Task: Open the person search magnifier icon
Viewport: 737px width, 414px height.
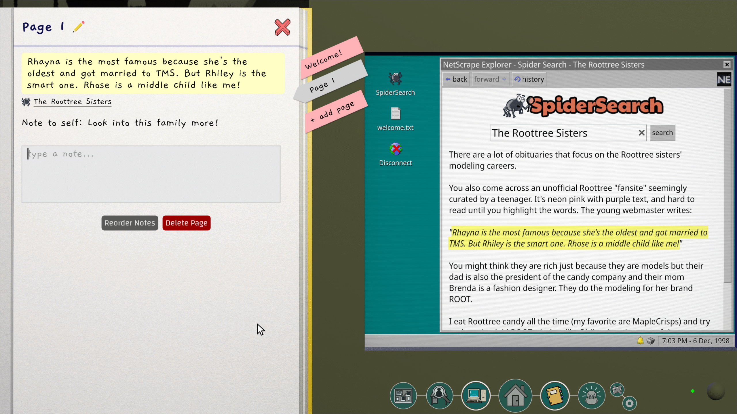Action: click(x=440, y=396)
